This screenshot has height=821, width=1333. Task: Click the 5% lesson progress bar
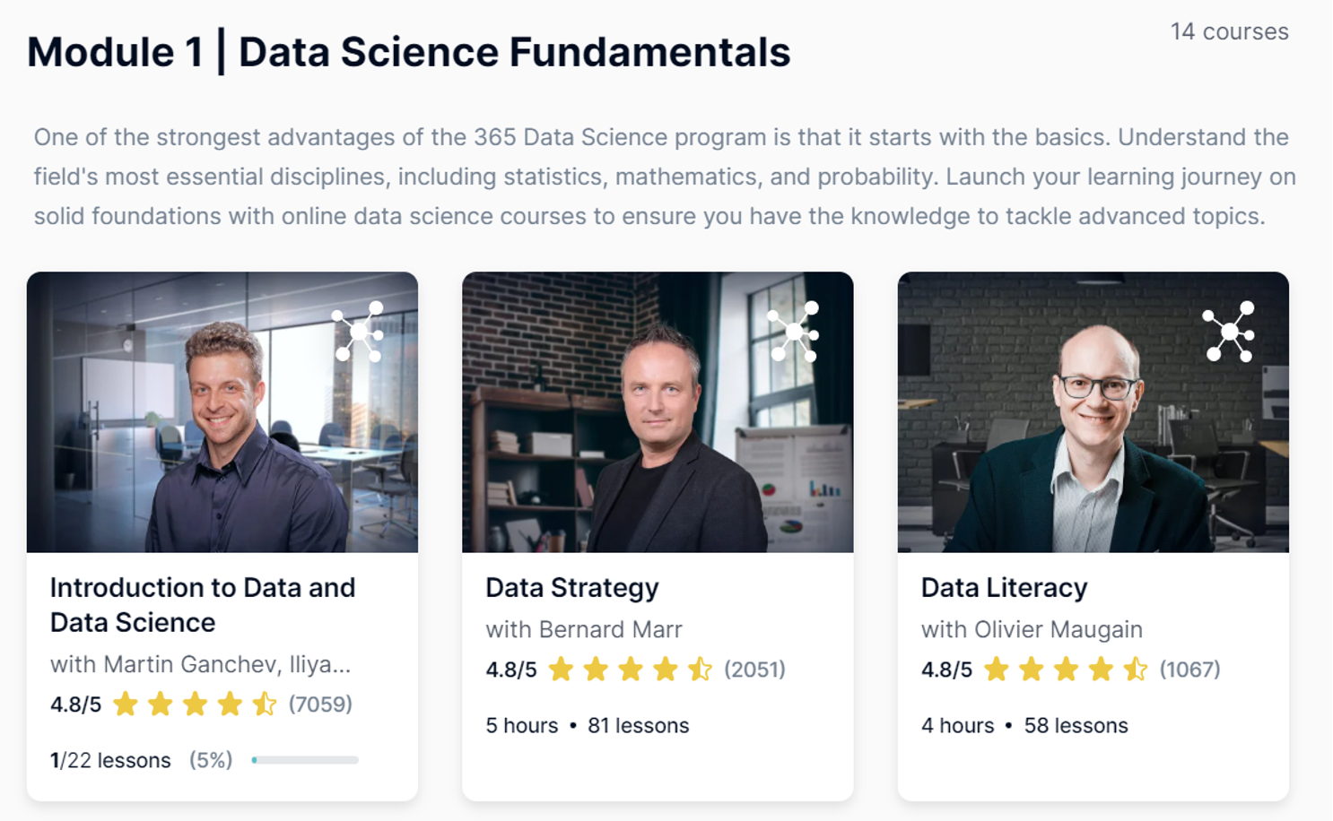tap(305, 760)
